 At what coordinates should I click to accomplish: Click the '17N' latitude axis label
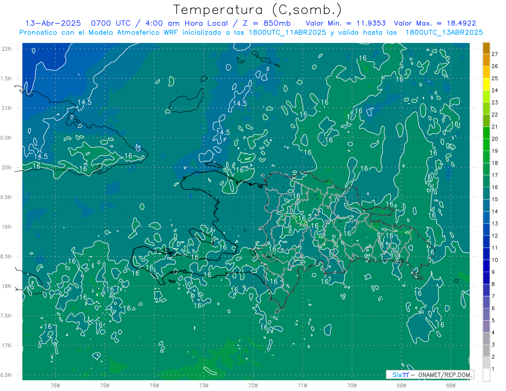click(6, 345)
